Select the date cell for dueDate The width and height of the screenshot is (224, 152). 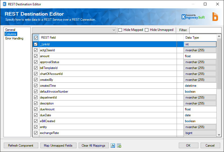click(200, 115)
